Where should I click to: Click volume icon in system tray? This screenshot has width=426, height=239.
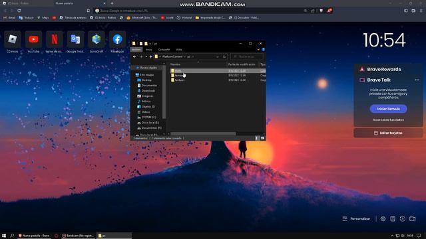[x=403, y=236]
